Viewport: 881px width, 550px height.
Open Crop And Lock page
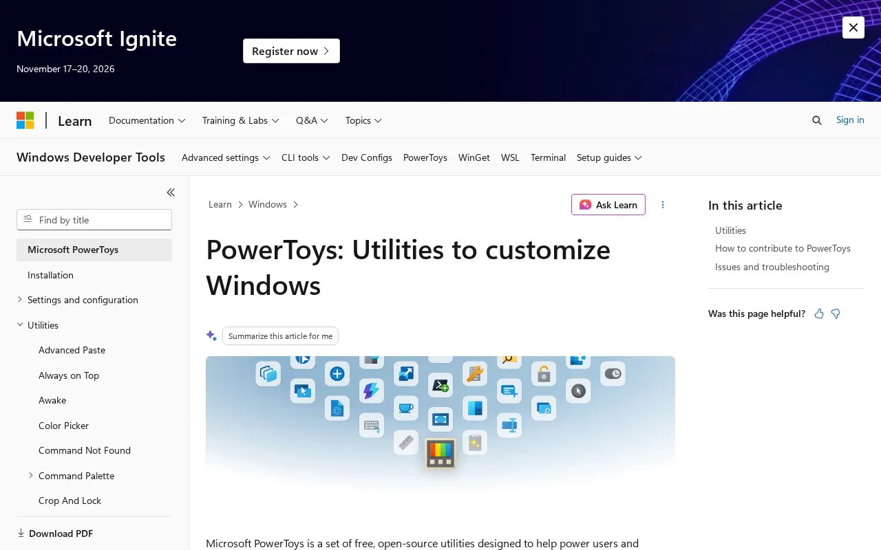(x=70, y=500)
